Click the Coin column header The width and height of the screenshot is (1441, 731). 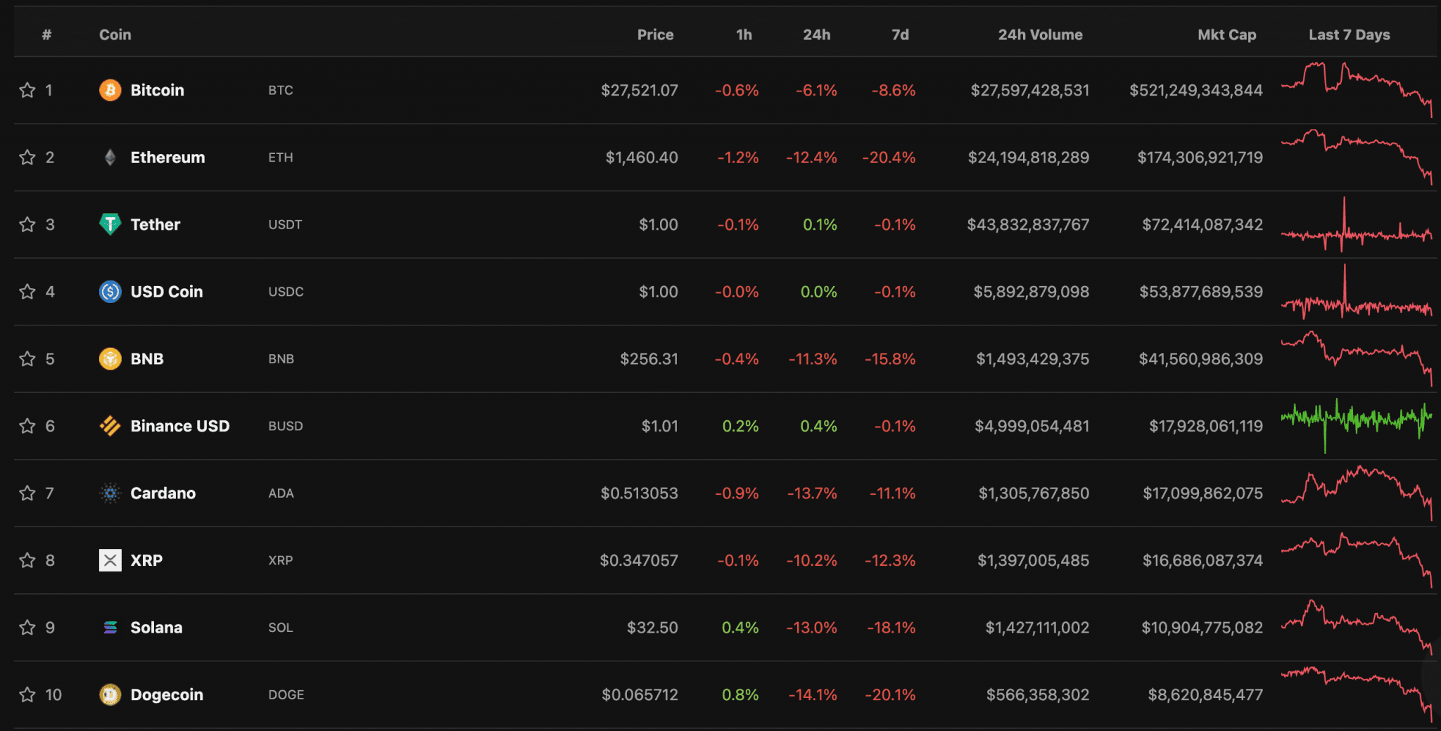tap(115, 34)
